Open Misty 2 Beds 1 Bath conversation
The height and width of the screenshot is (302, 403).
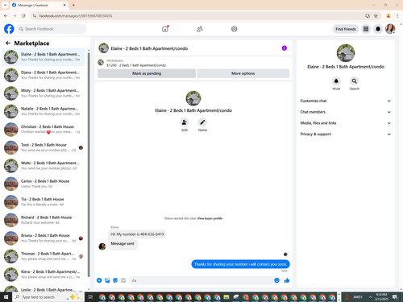click(44, 93)
